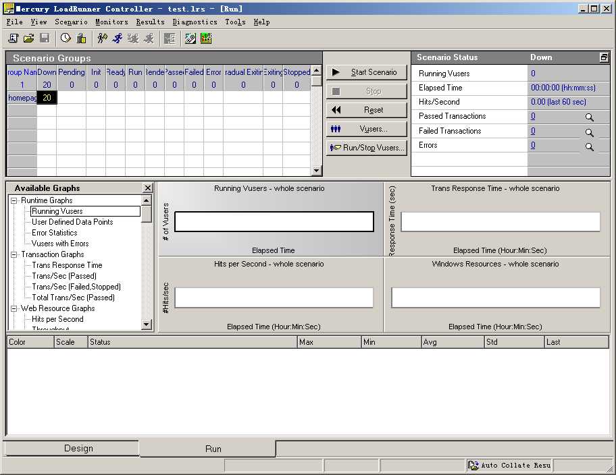The image size is (616, 475).
Task: Click the New Scenario toolbar icon
Action: (x=14, y=38)
